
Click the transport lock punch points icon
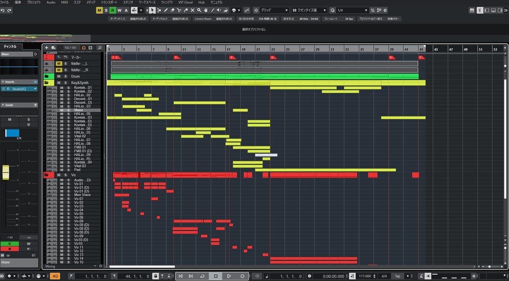[x=155, y=276]
